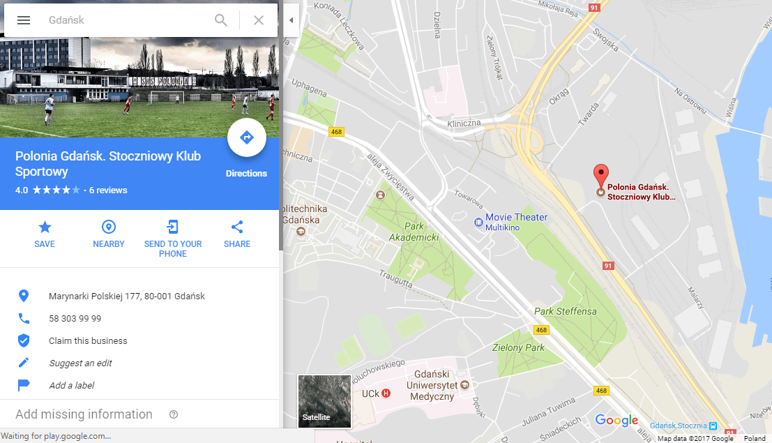Select Movie Theater Multikino marker
The image size is (772, 443).
tap(510, 222)
